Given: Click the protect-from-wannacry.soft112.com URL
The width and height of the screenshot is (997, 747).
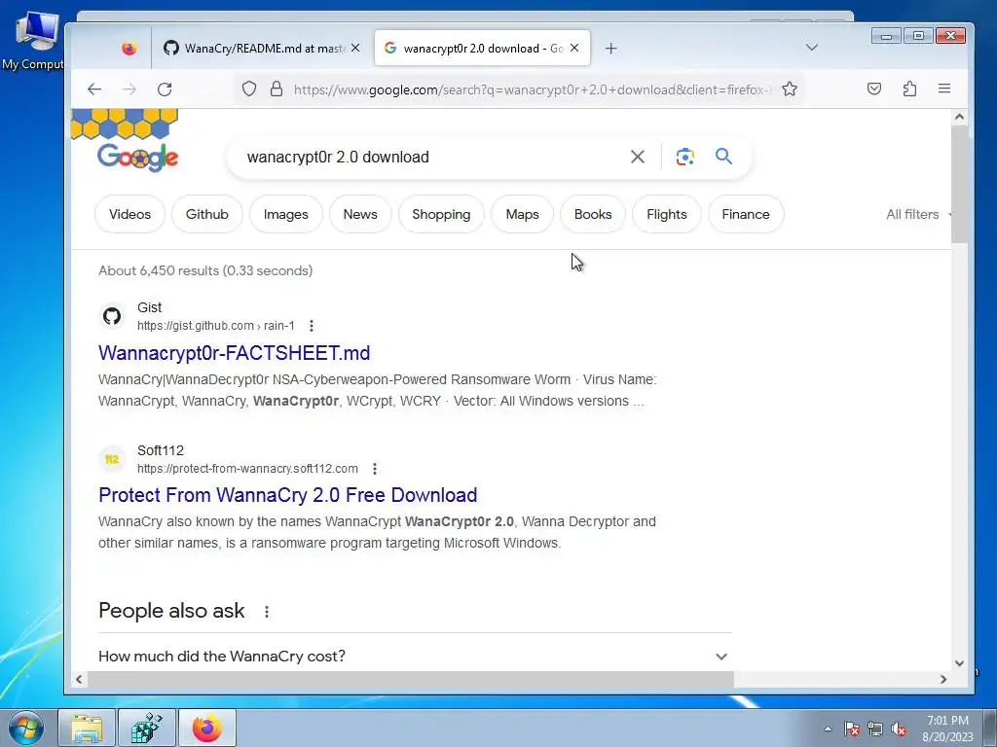Looking at the screenshot, I should [247, 469].
